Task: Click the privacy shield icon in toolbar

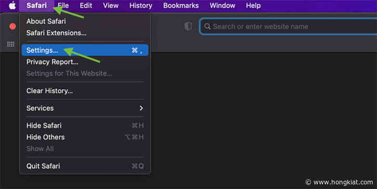Action: click(188, 26)
